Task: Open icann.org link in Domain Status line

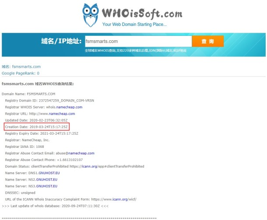Action: click(90, 166)
